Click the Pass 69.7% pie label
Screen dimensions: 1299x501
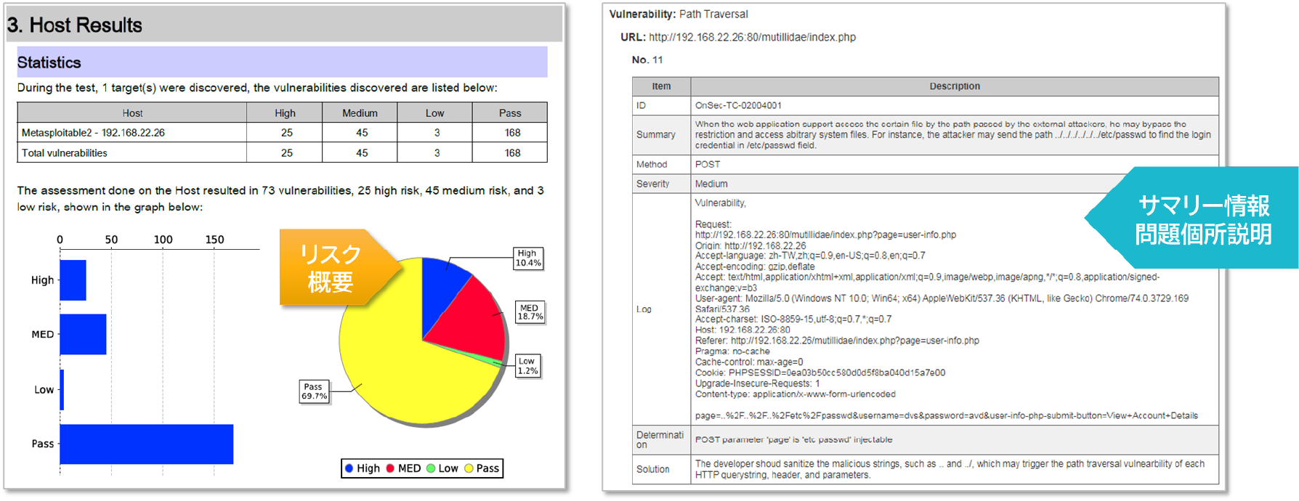click(315, 391)
